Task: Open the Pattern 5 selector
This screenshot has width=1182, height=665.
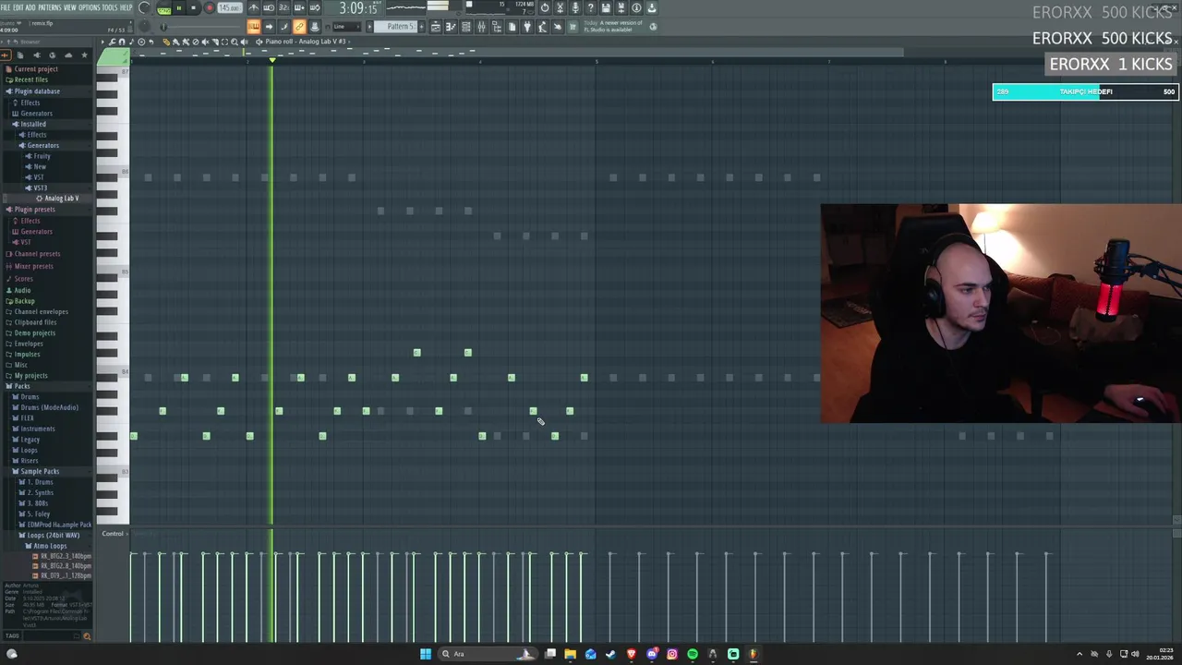Action: (x=396, y=26)
